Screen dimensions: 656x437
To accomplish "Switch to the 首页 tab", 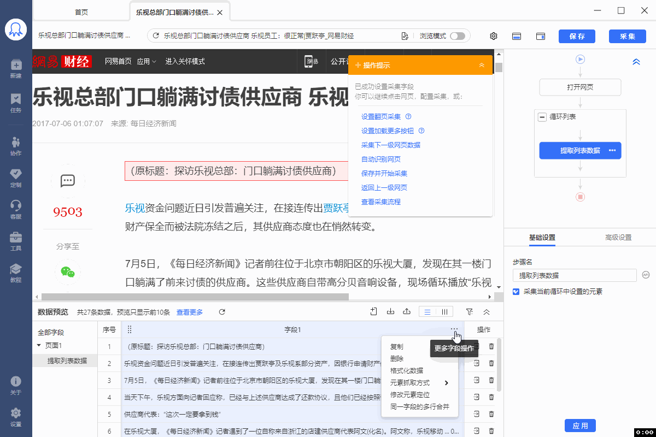I will (81, 12).
